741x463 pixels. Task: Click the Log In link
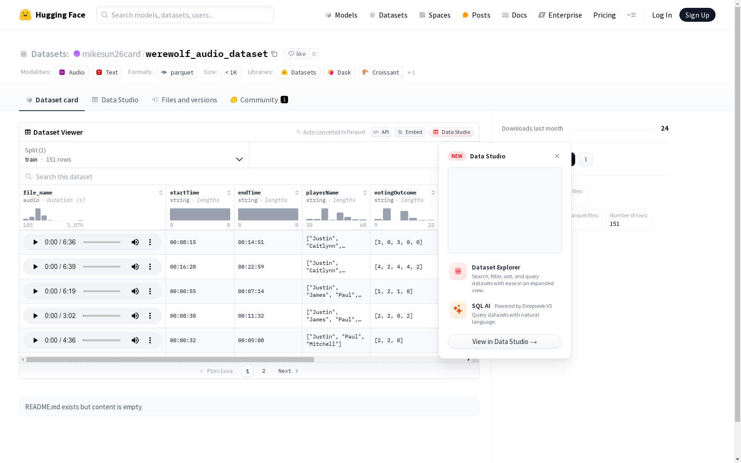click(x=662, y=15)
